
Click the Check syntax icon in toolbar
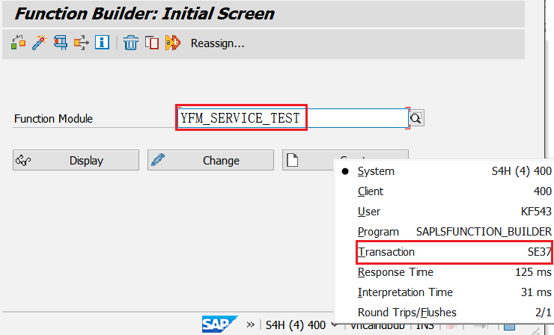(18, 43)
